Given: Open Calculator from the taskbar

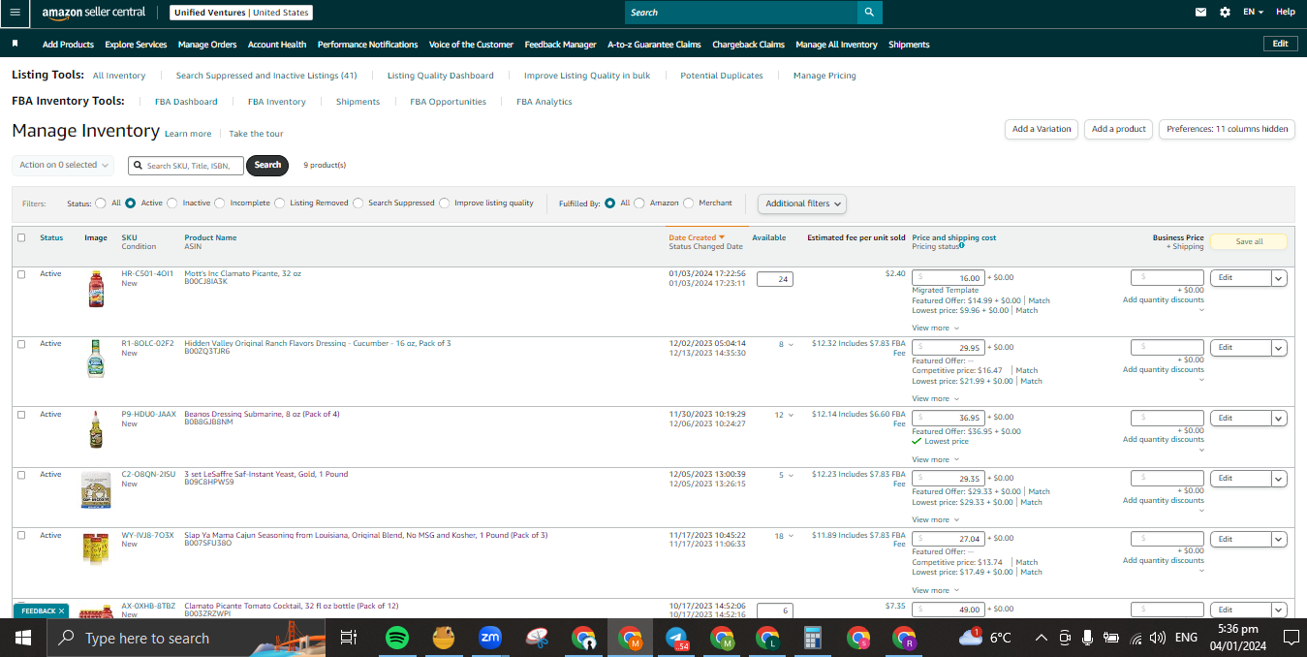Looking at the screenshot, I should click(813, 638).
